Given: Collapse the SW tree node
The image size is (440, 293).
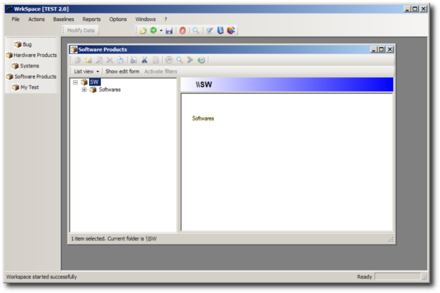Looking at the screenshot, I should coord(75,82).
